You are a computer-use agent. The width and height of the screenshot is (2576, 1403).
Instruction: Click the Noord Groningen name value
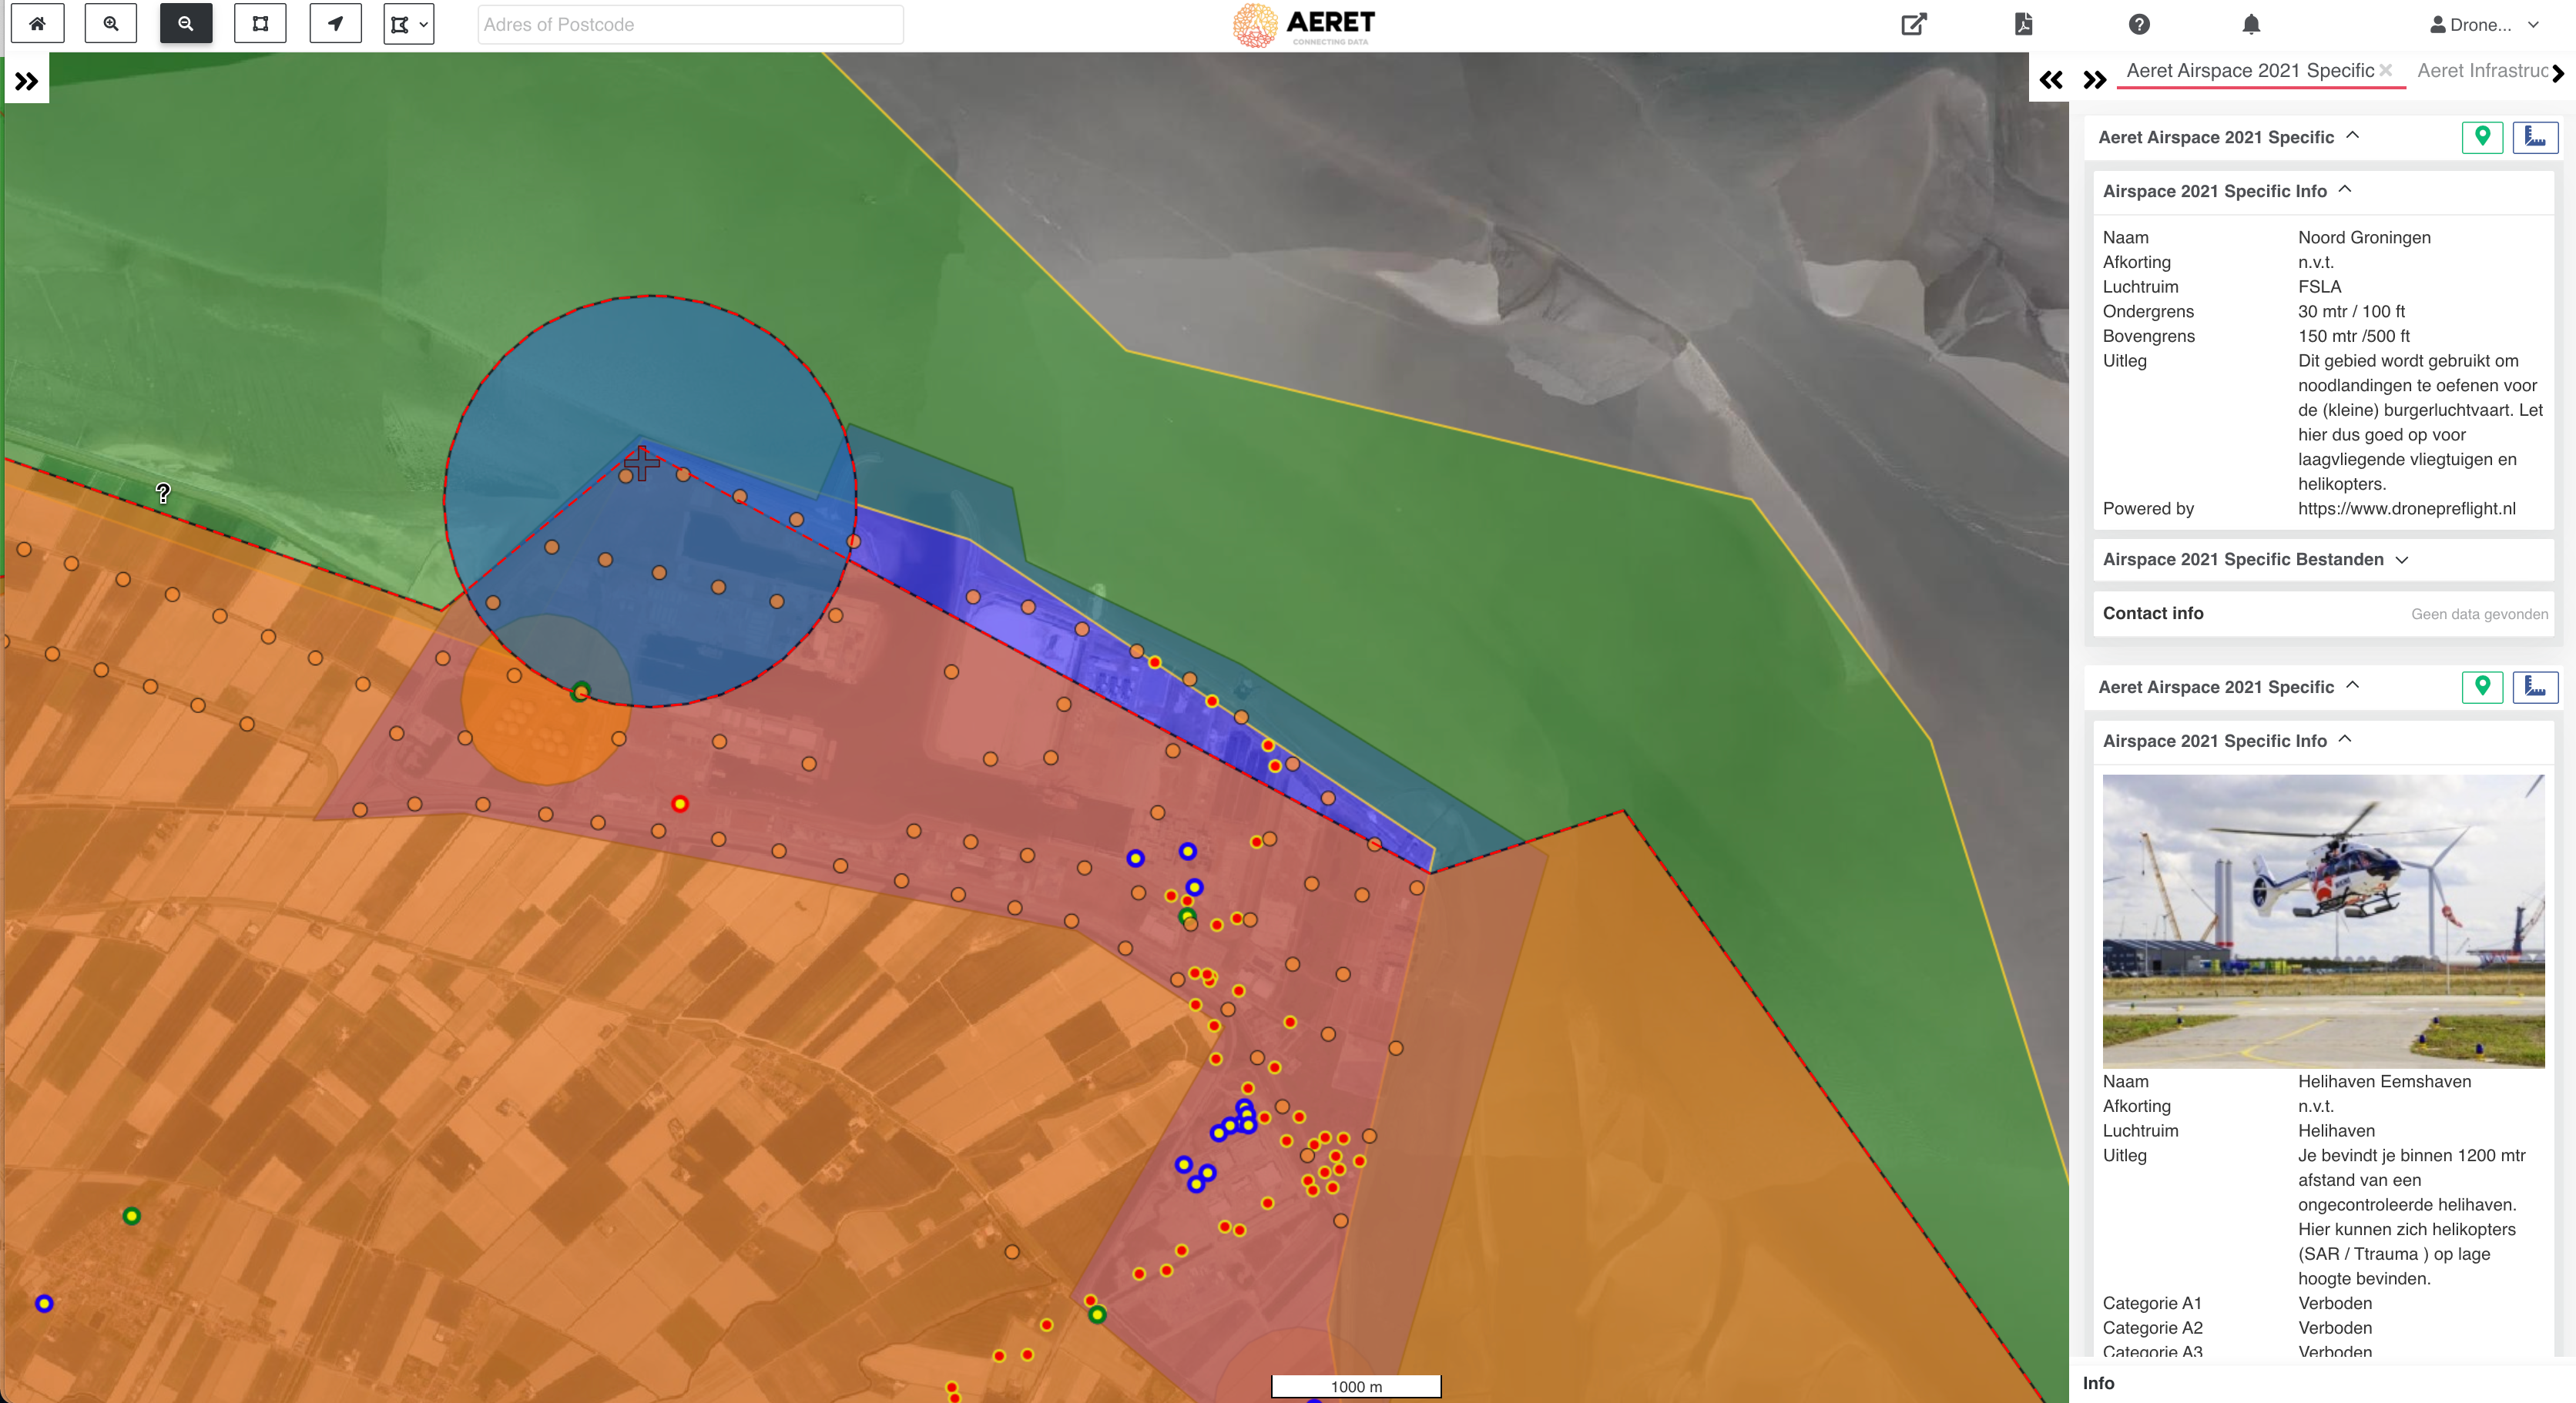pos(2364,237)
